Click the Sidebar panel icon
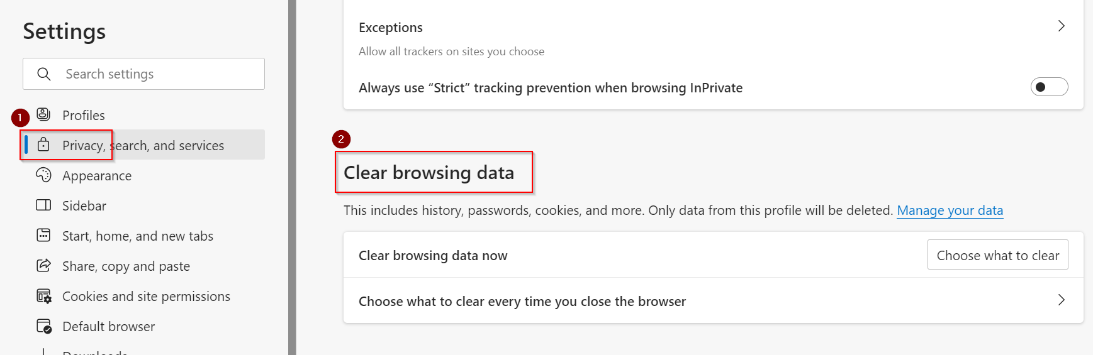The image size is (1093, 355). [43, 205]
